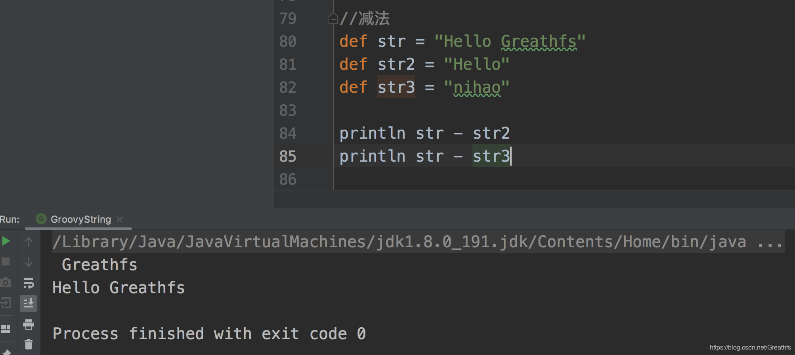
Task: Rerun GroovyString with the green play icon
Action: click(x=6, y=241)
